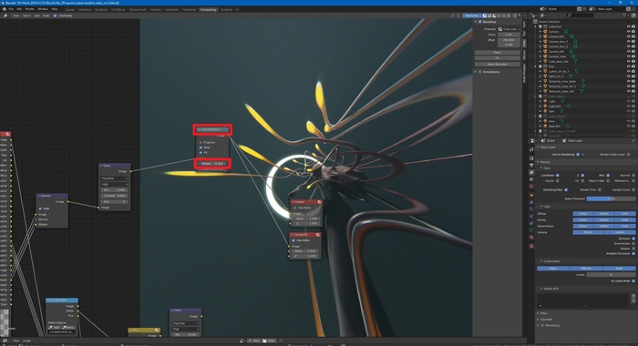Expand the Override panel
The width and height of the screenshot is (638, 346).
point(539,320)
